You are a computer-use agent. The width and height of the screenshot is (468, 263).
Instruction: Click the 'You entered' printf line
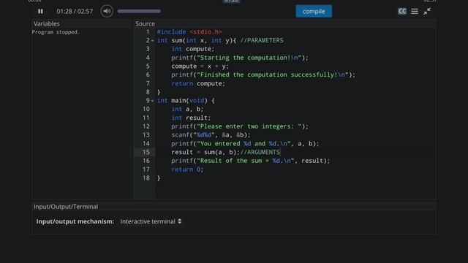click(245, 144)
